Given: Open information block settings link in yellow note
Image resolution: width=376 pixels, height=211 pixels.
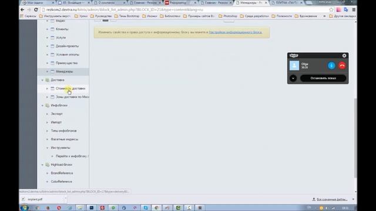Looking at the screenshot, I should click(x=235, y=32).
